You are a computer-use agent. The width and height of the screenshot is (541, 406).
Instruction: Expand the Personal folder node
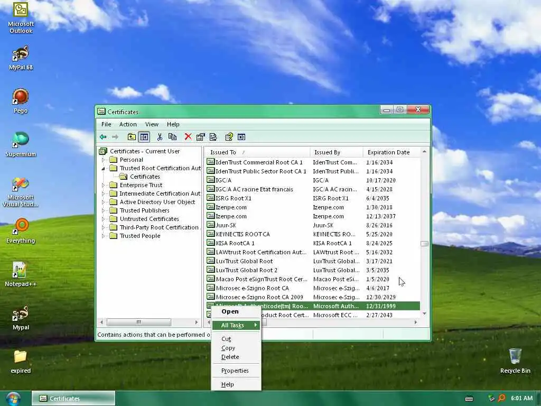(103, 160)
